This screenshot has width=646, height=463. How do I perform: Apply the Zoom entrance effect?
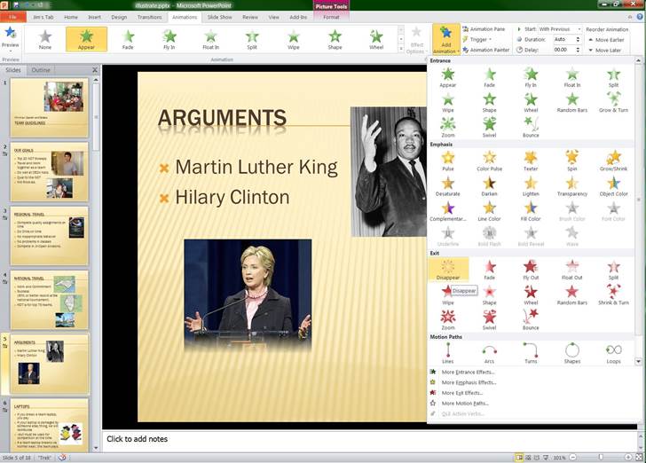point(448,128)
